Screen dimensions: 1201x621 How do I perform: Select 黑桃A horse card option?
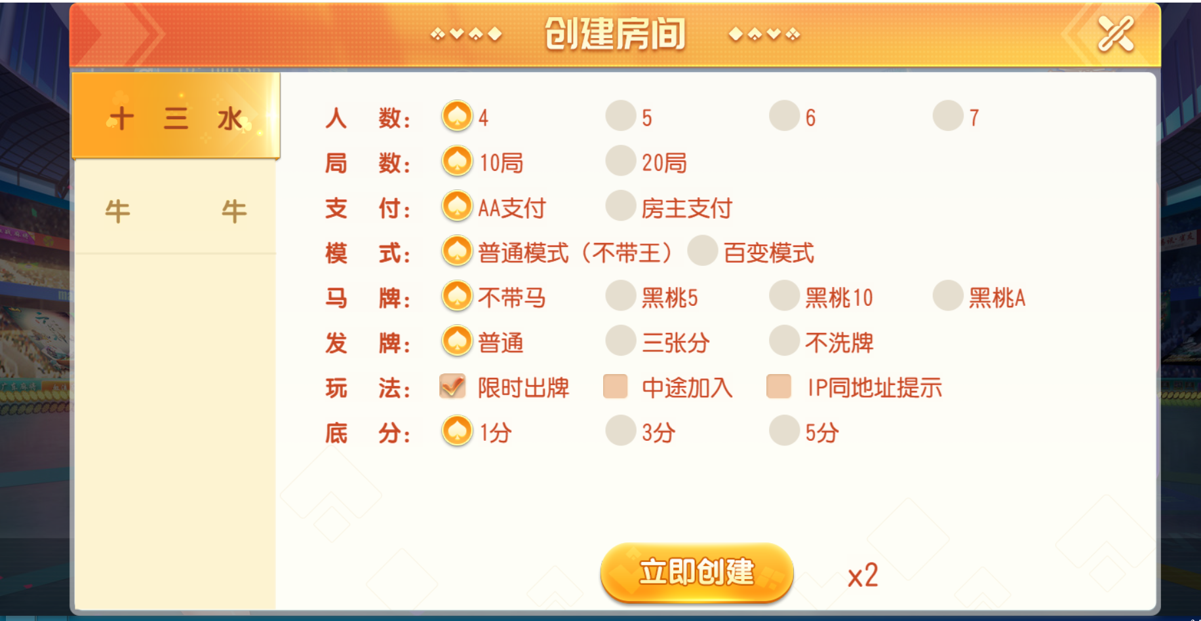coord(947,296)
